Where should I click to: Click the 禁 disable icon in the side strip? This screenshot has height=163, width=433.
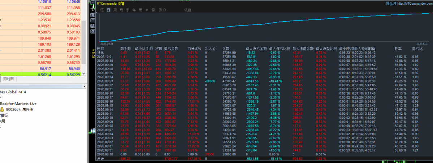[x=93, y=26]
